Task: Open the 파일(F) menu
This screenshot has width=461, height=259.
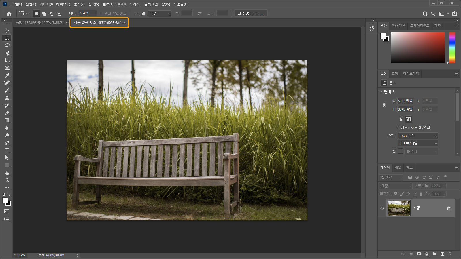Action: 16,4
